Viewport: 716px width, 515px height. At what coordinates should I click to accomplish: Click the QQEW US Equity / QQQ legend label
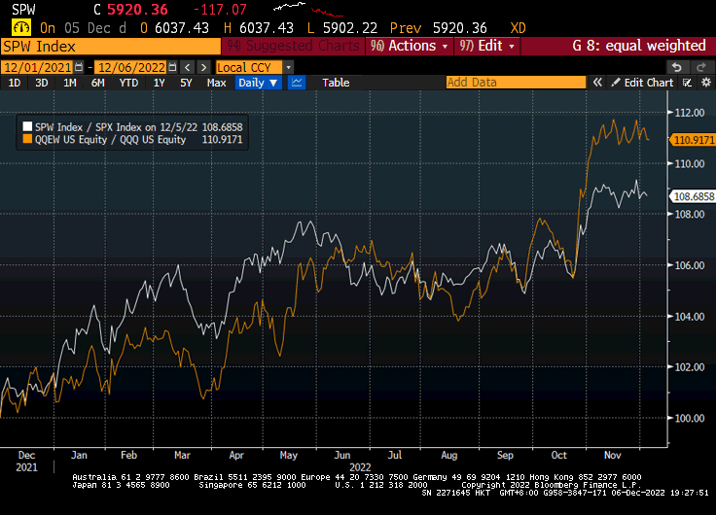pos(111,140)
